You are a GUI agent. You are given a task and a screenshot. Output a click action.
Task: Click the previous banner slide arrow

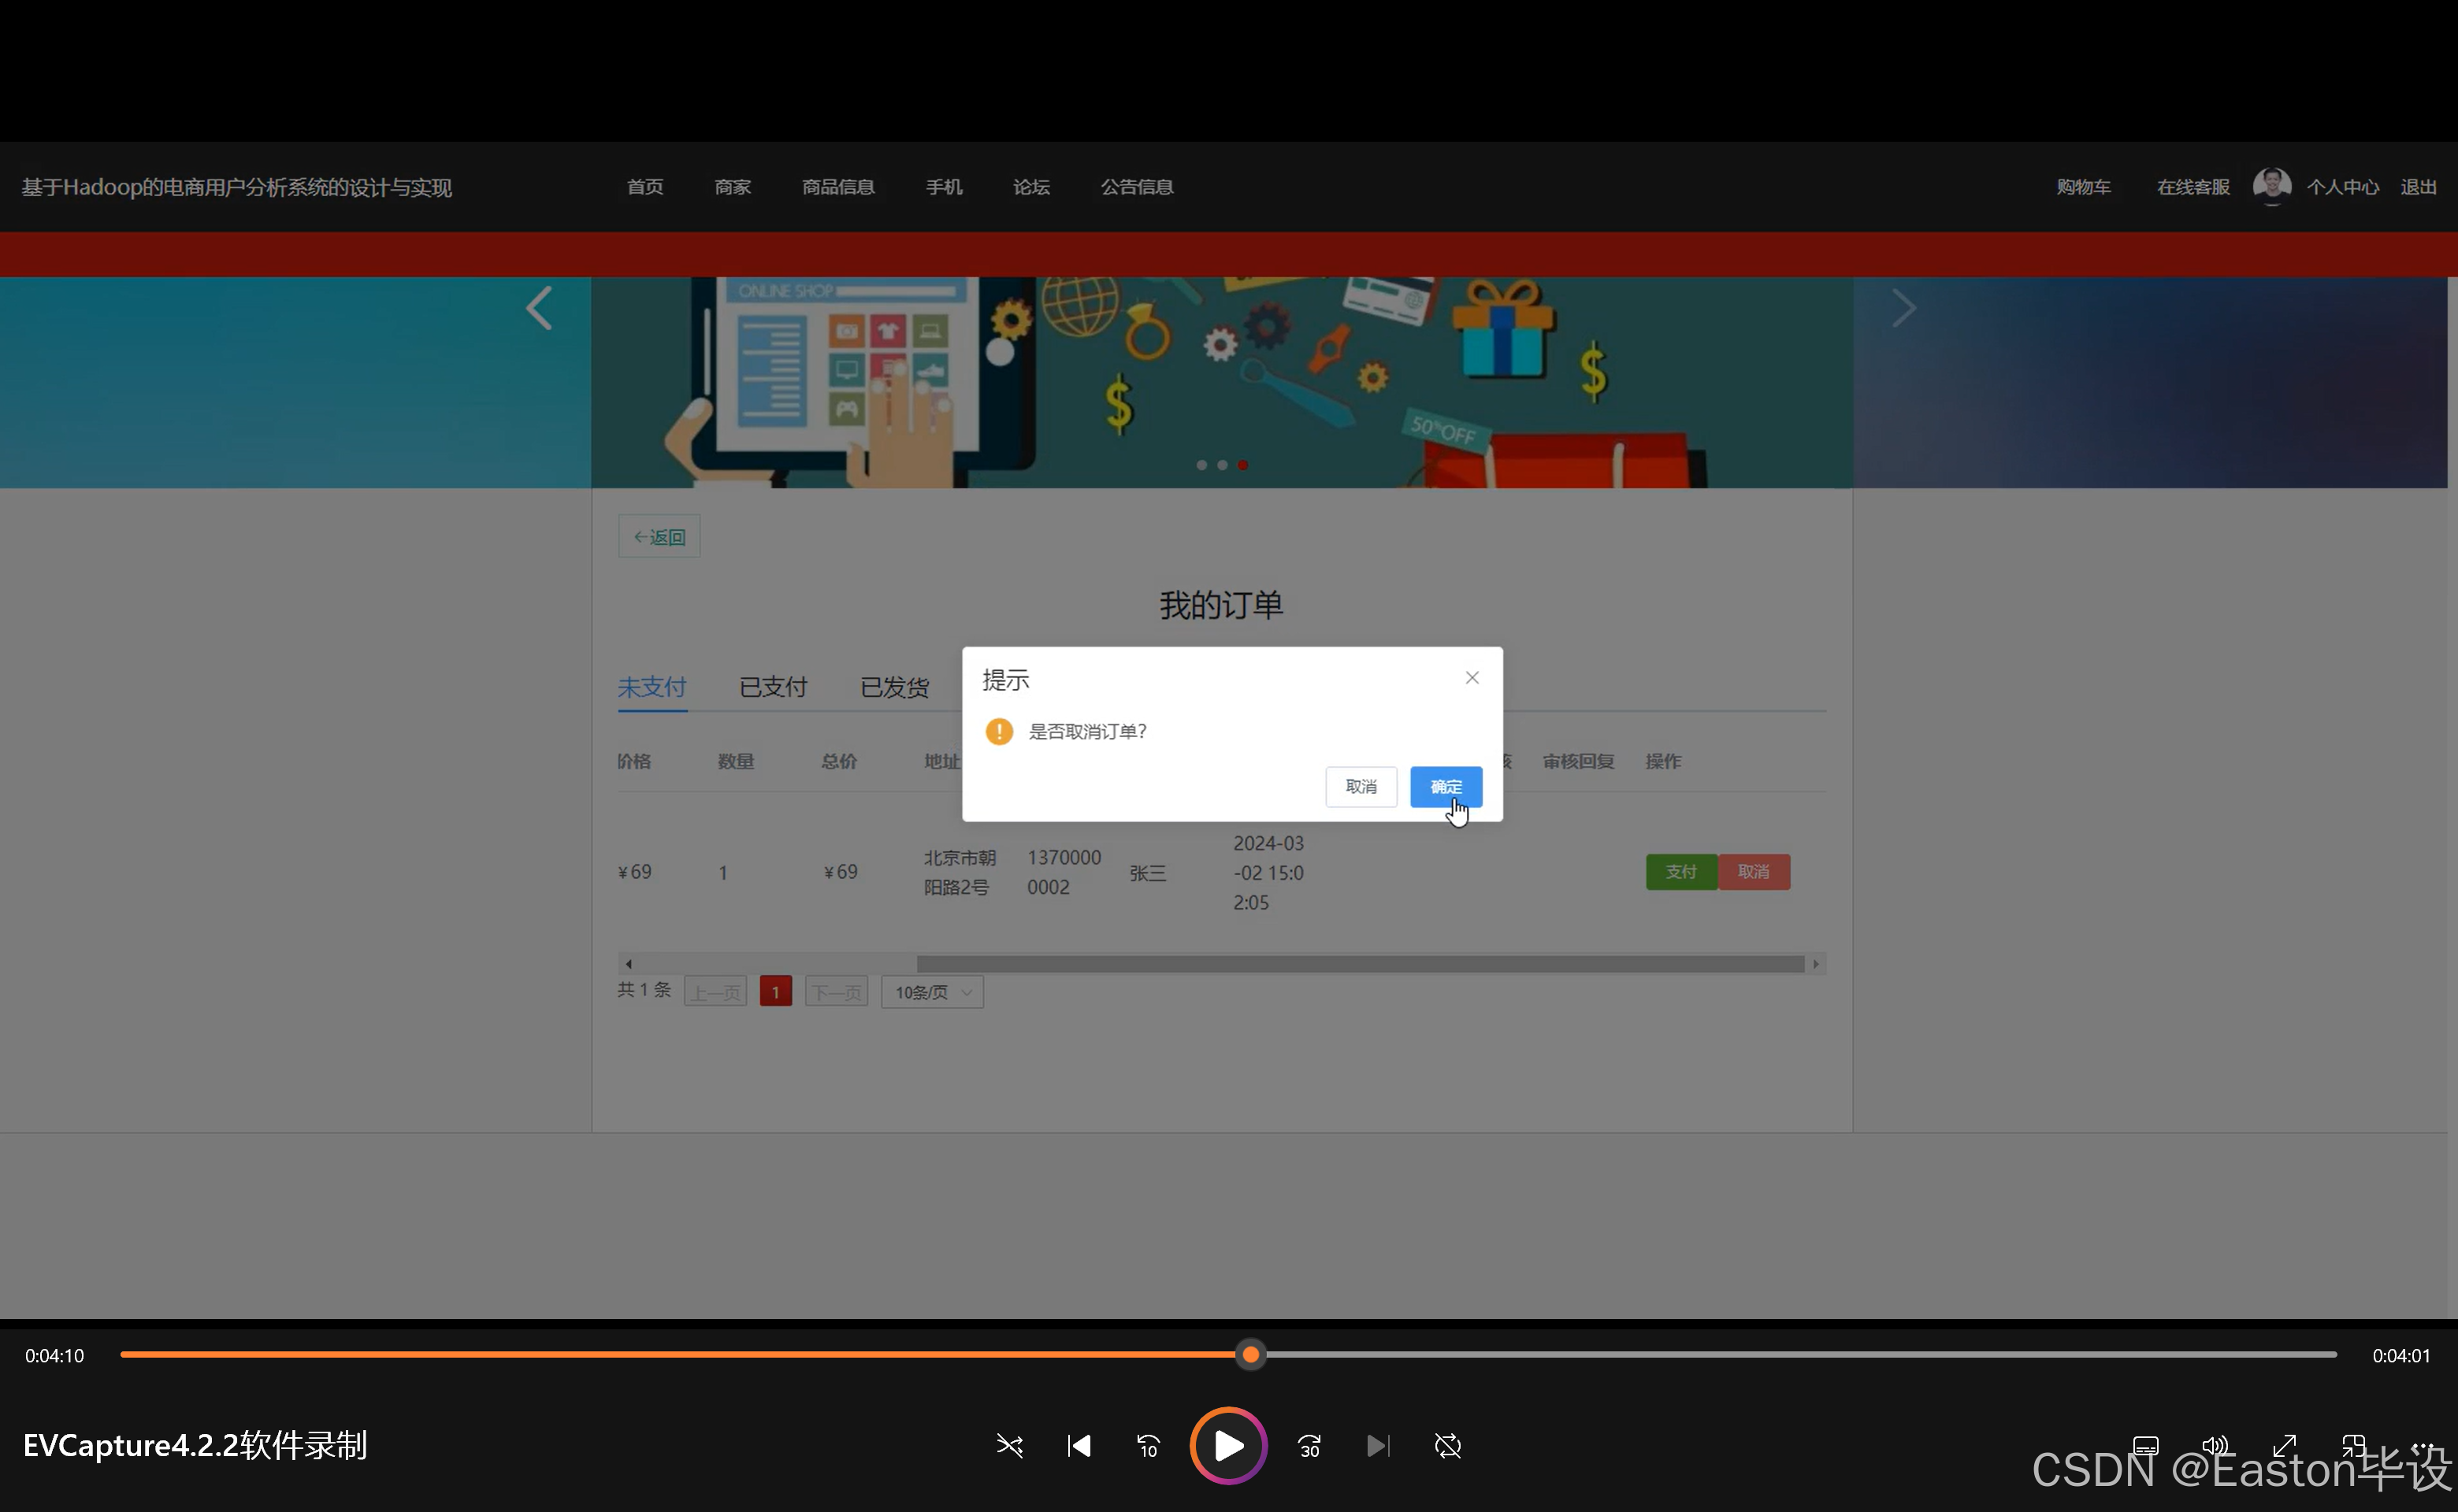539,308
